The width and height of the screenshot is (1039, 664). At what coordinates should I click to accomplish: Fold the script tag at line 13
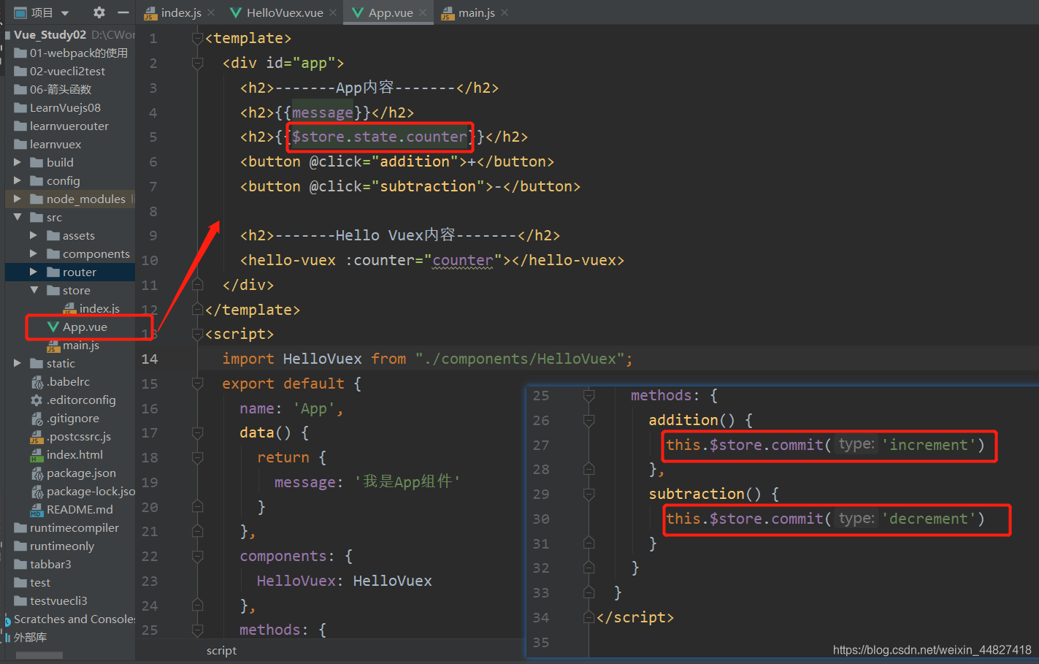[197, 334]
